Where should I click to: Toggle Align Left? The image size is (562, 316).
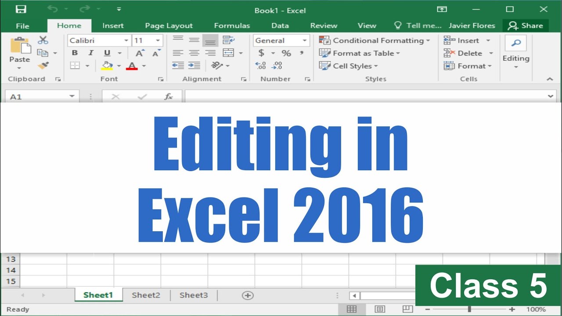(178, 53)
